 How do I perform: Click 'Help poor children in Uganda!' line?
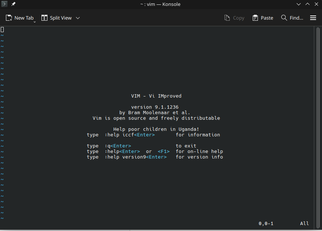(156, 129)
